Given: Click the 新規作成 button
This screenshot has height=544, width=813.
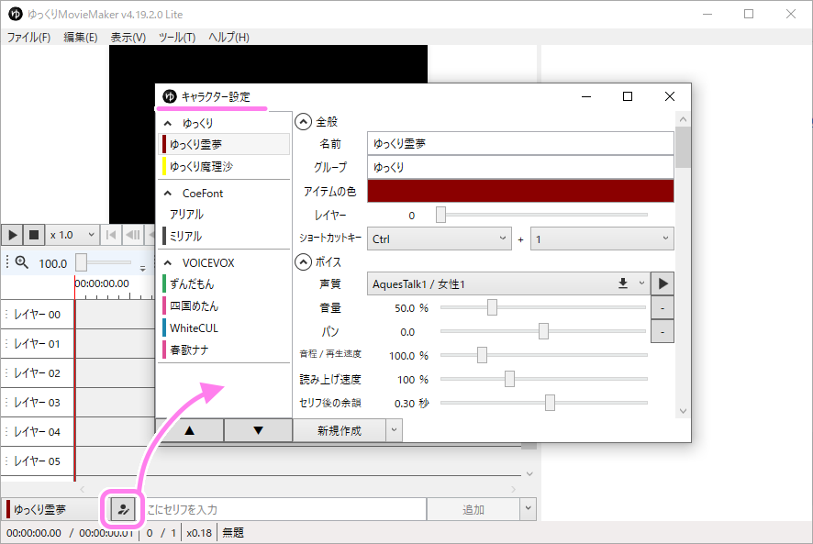Looking at the screenshot, I should pyautogui.click(x=340, y=430).
